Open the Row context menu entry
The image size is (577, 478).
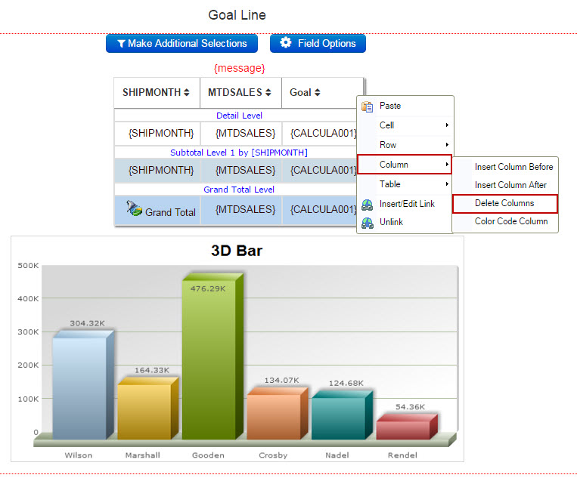(405, 145)
